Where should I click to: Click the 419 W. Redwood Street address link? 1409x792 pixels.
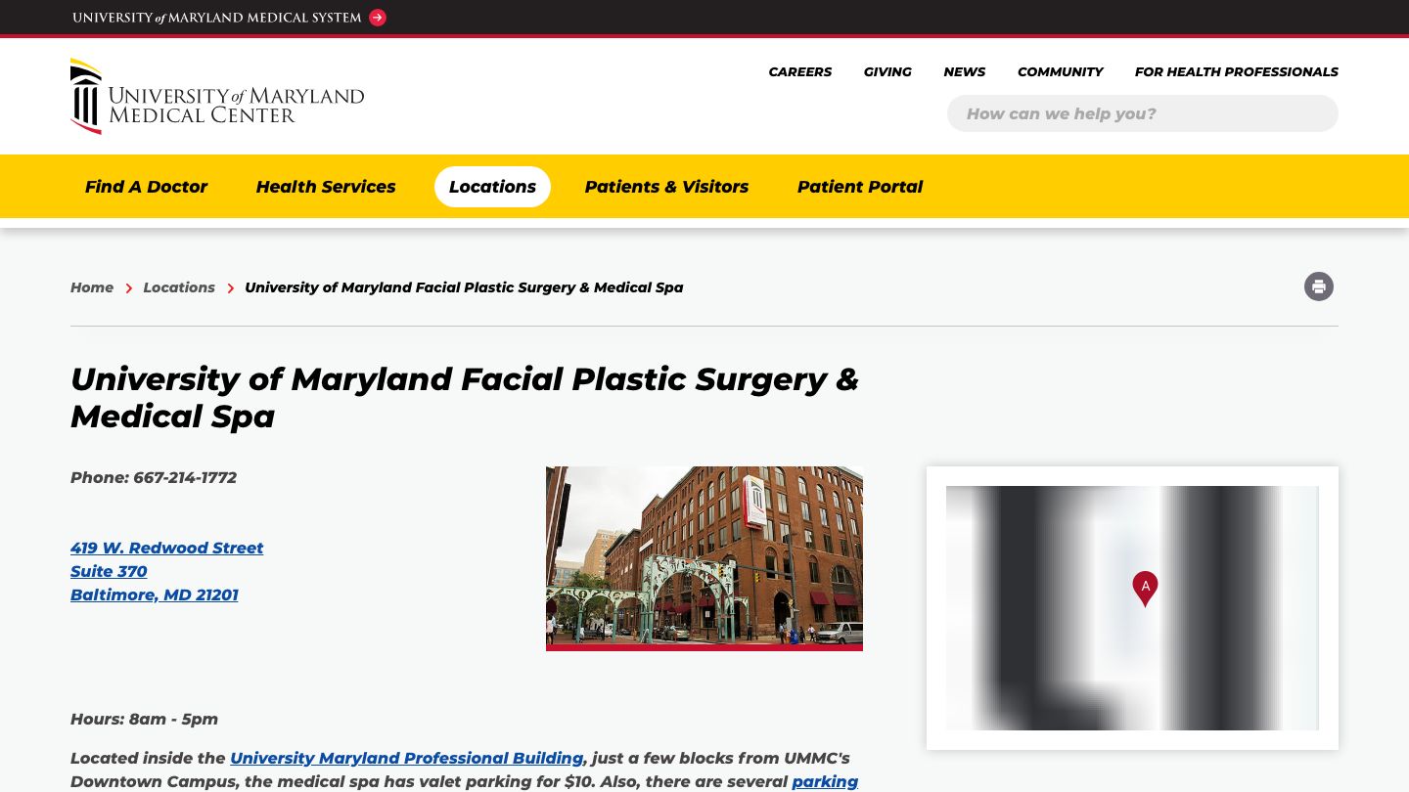click(x=166, y=549)
